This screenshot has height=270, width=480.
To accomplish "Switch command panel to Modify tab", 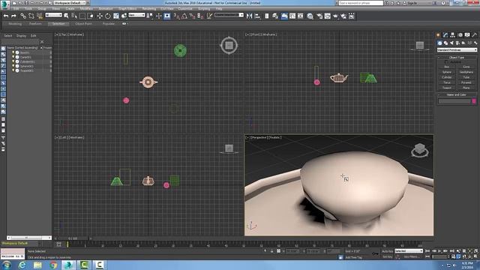I will (445, 35).
